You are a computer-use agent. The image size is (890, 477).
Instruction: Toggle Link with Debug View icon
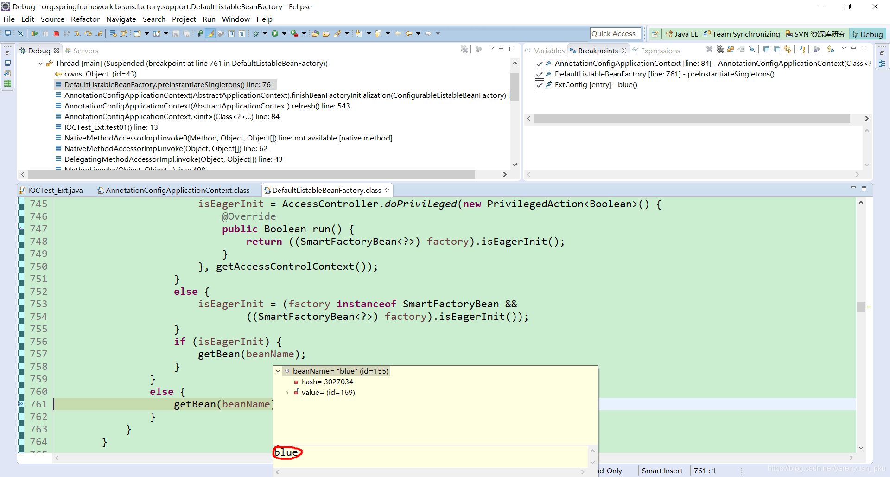tap(788, 49)
